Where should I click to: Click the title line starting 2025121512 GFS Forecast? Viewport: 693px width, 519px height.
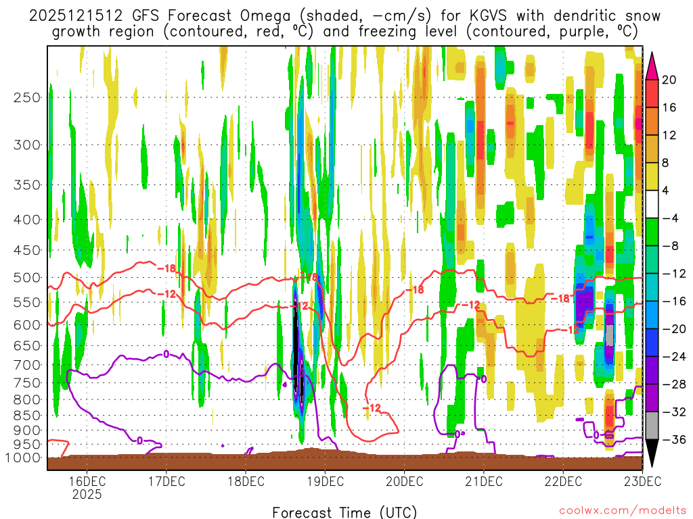[x=344, y=16]
